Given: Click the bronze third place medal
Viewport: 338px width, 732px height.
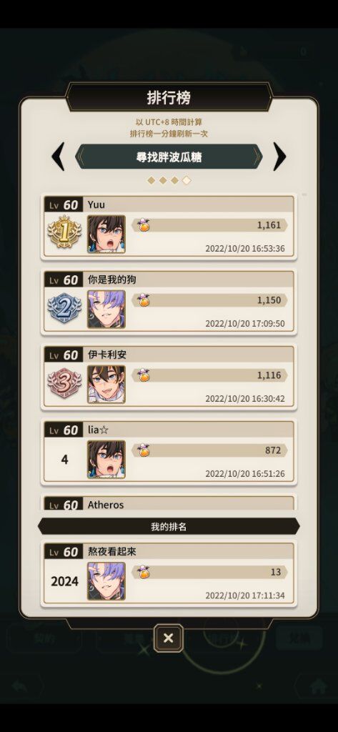Looking at the screenshot, I should 64,382.
